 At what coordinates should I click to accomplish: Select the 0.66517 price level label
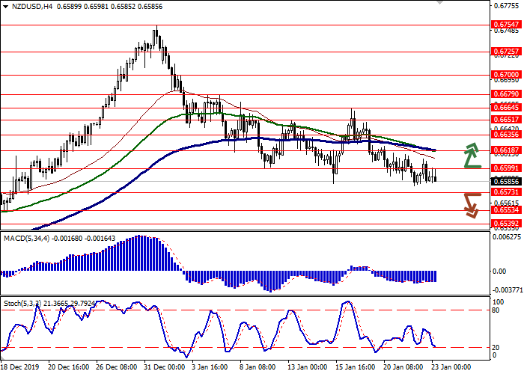tap(506, 119)
